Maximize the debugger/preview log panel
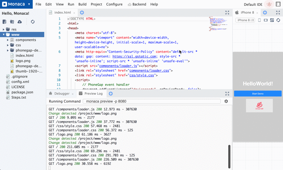 (227, 94)
